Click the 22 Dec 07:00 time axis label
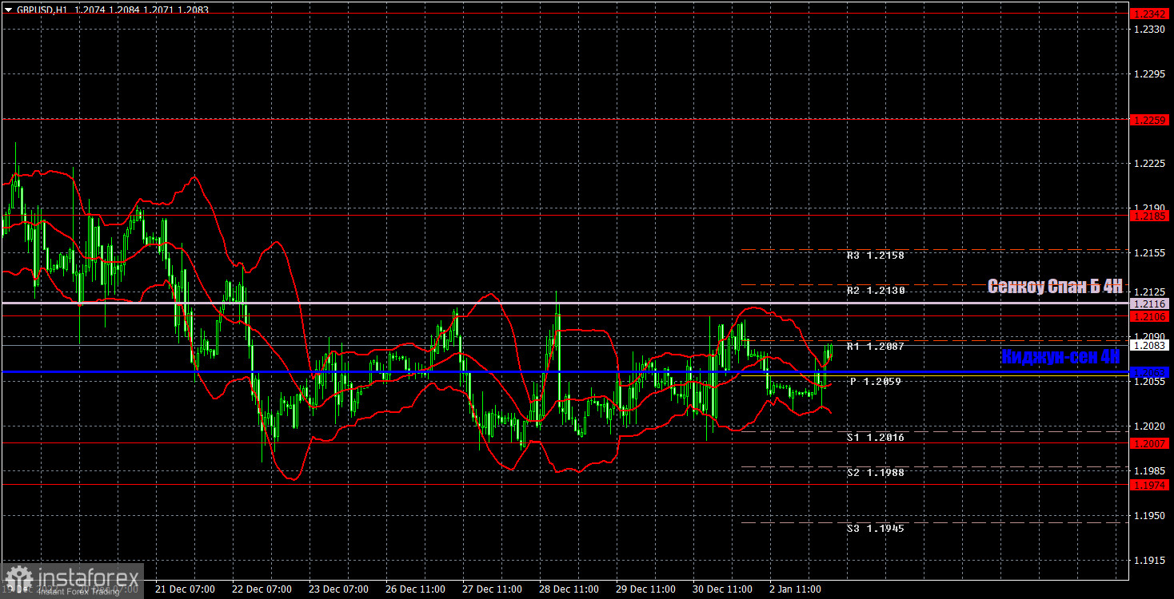 (x=262, y=589)
